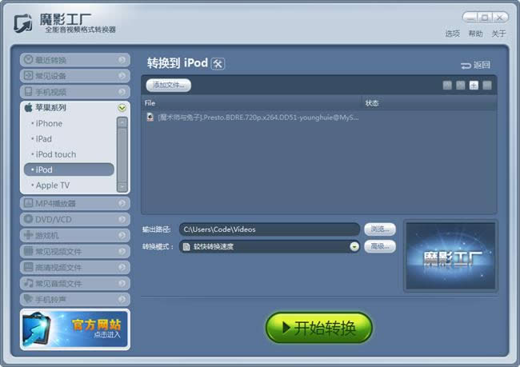Click the disc icon on DVD/VCD

point(29,219)
